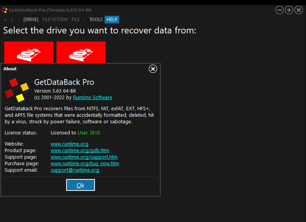This screenshot has height=222, width=306.
Task: Select the second red hard drive tile
Action: coord(81,52)
